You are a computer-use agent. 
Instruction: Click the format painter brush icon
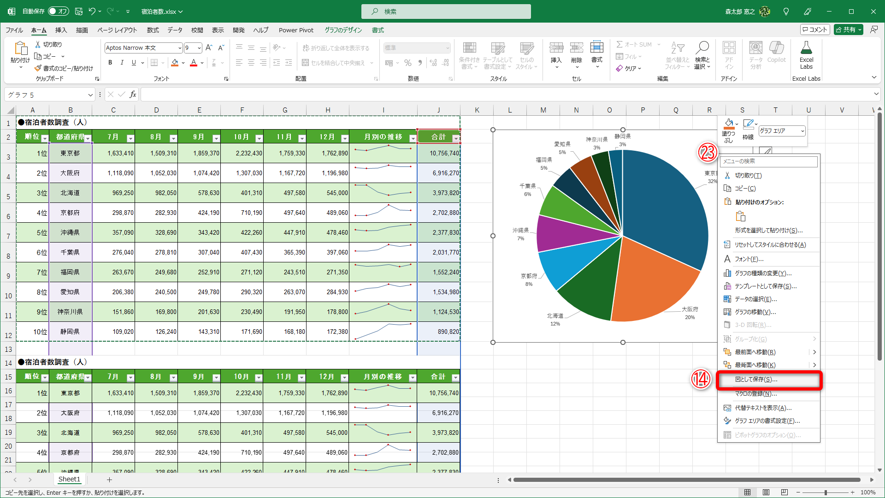click(x=38, y=68)
